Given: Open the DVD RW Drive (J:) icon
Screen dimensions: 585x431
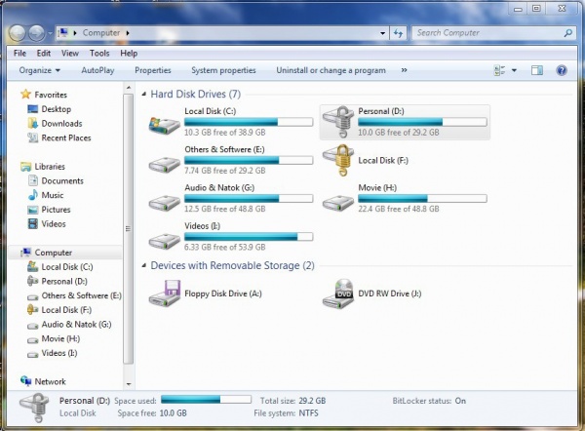Looking at the screenshot, I should [338, 294].
